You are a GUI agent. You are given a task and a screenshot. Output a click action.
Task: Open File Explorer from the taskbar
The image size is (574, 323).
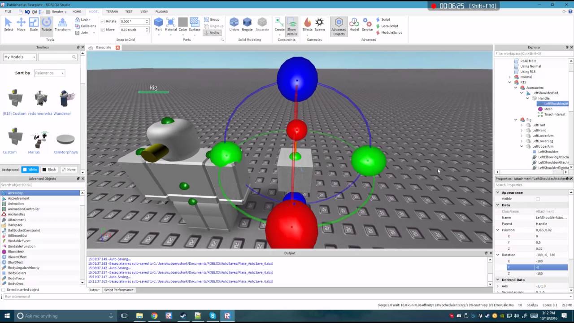click(x=139, y=316)
